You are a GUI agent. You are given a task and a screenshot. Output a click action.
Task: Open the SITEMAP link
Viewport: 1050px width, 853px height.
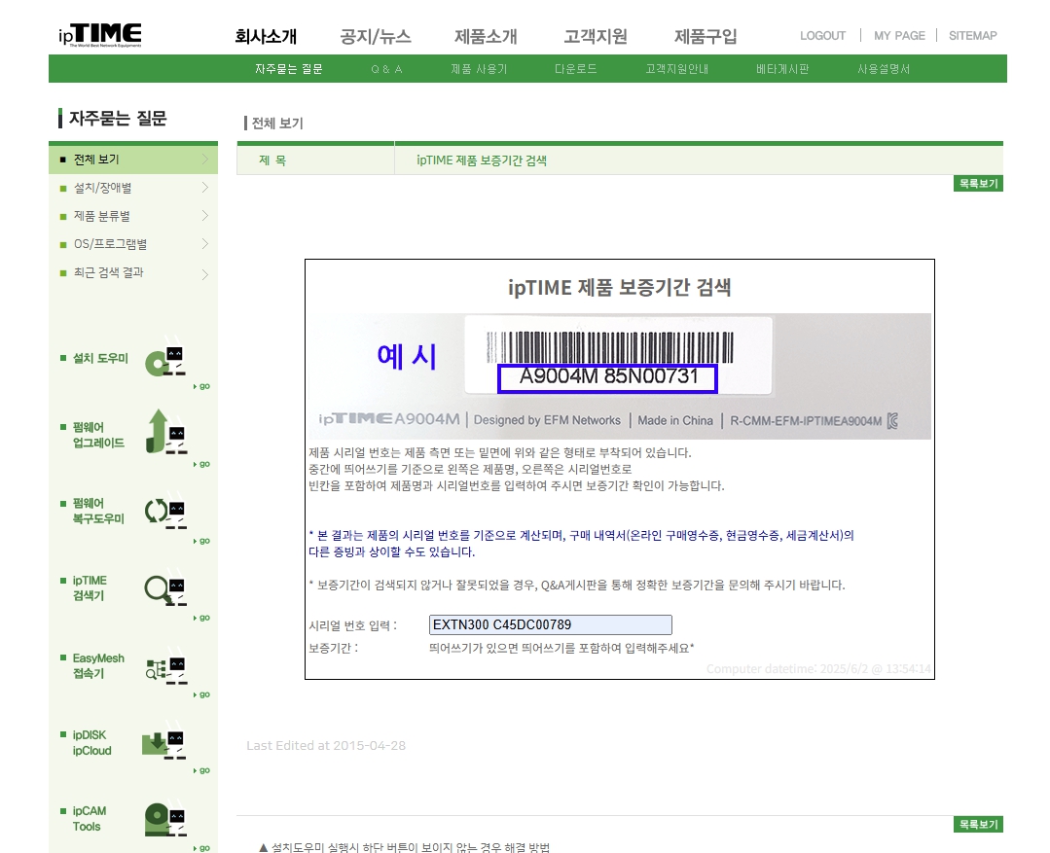pos(972,35)
